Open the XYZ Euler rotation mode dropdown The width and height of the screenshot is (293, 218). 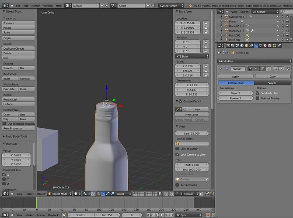click(x=192, y=56)
